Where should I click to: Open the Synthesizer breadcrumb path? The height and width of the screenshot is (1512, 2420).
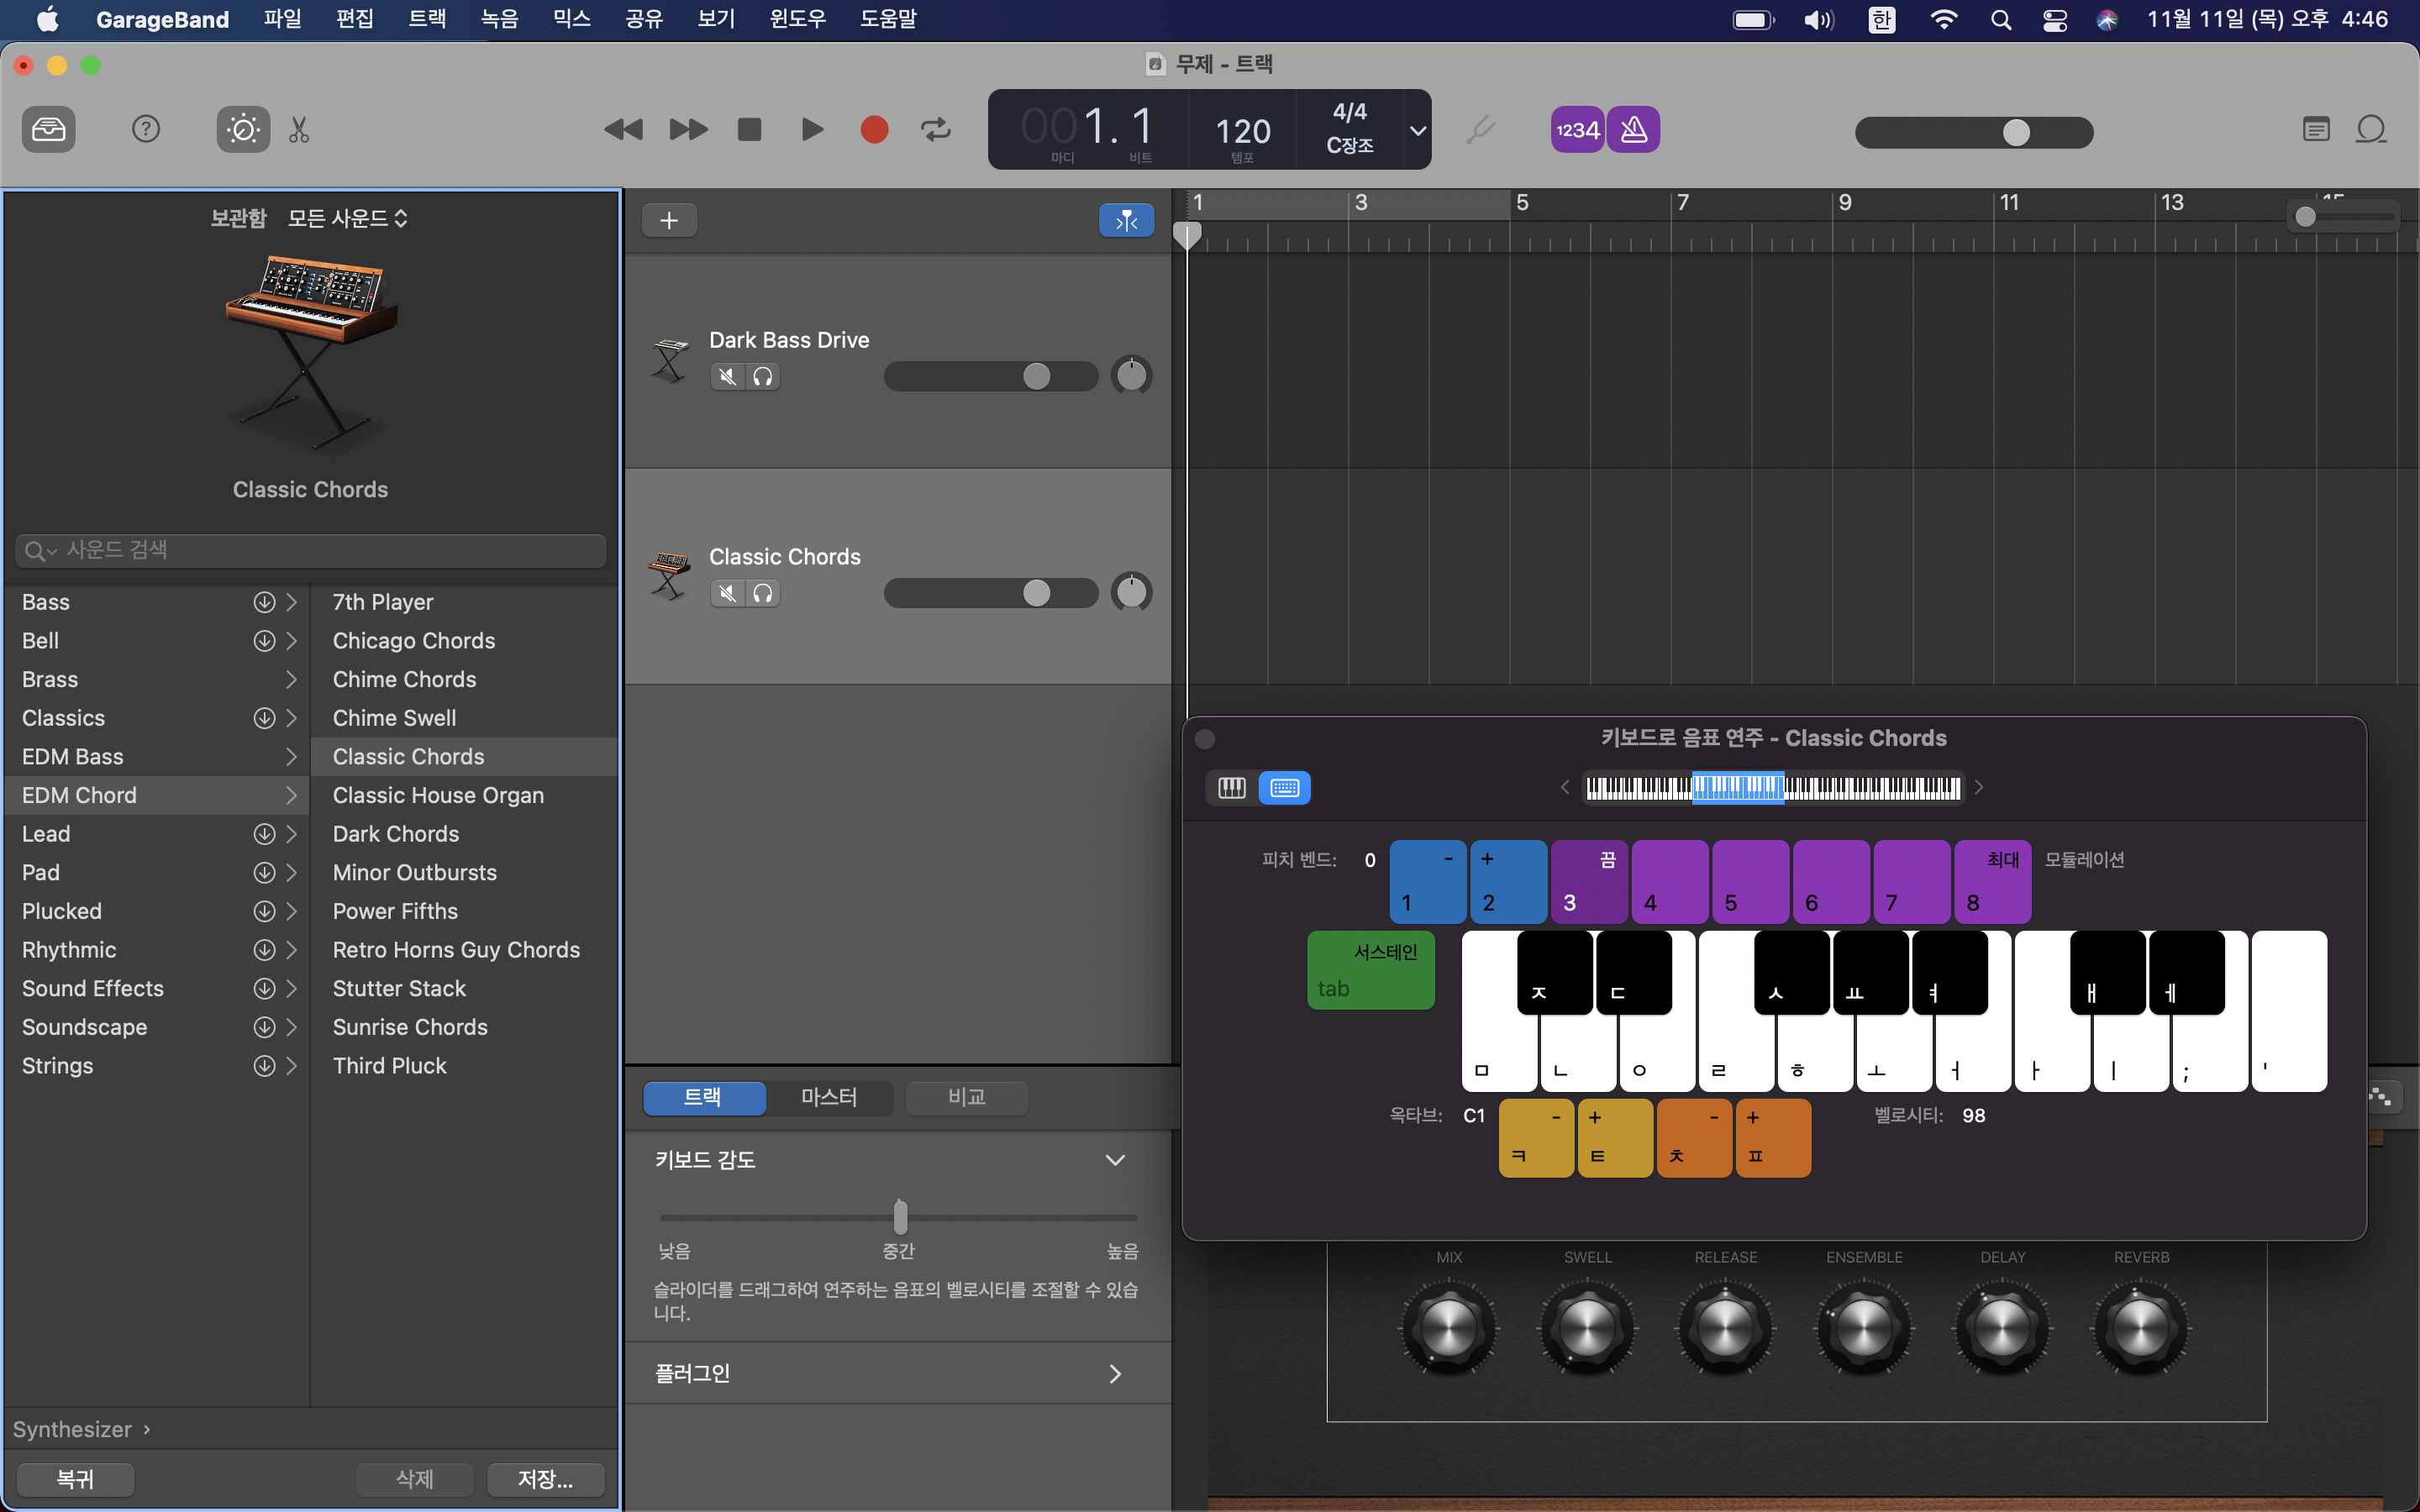coord(81,1429)
